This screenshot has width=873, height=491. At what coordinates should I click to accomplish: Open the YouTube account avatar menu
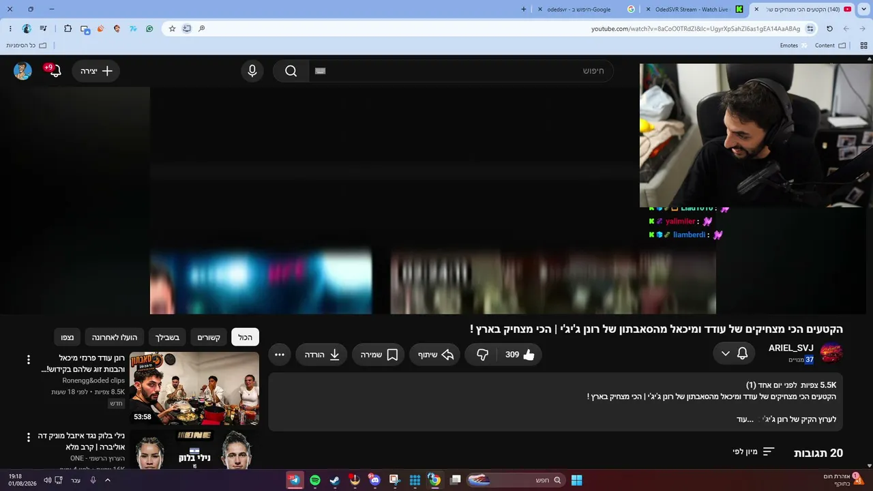click(23, 71)
